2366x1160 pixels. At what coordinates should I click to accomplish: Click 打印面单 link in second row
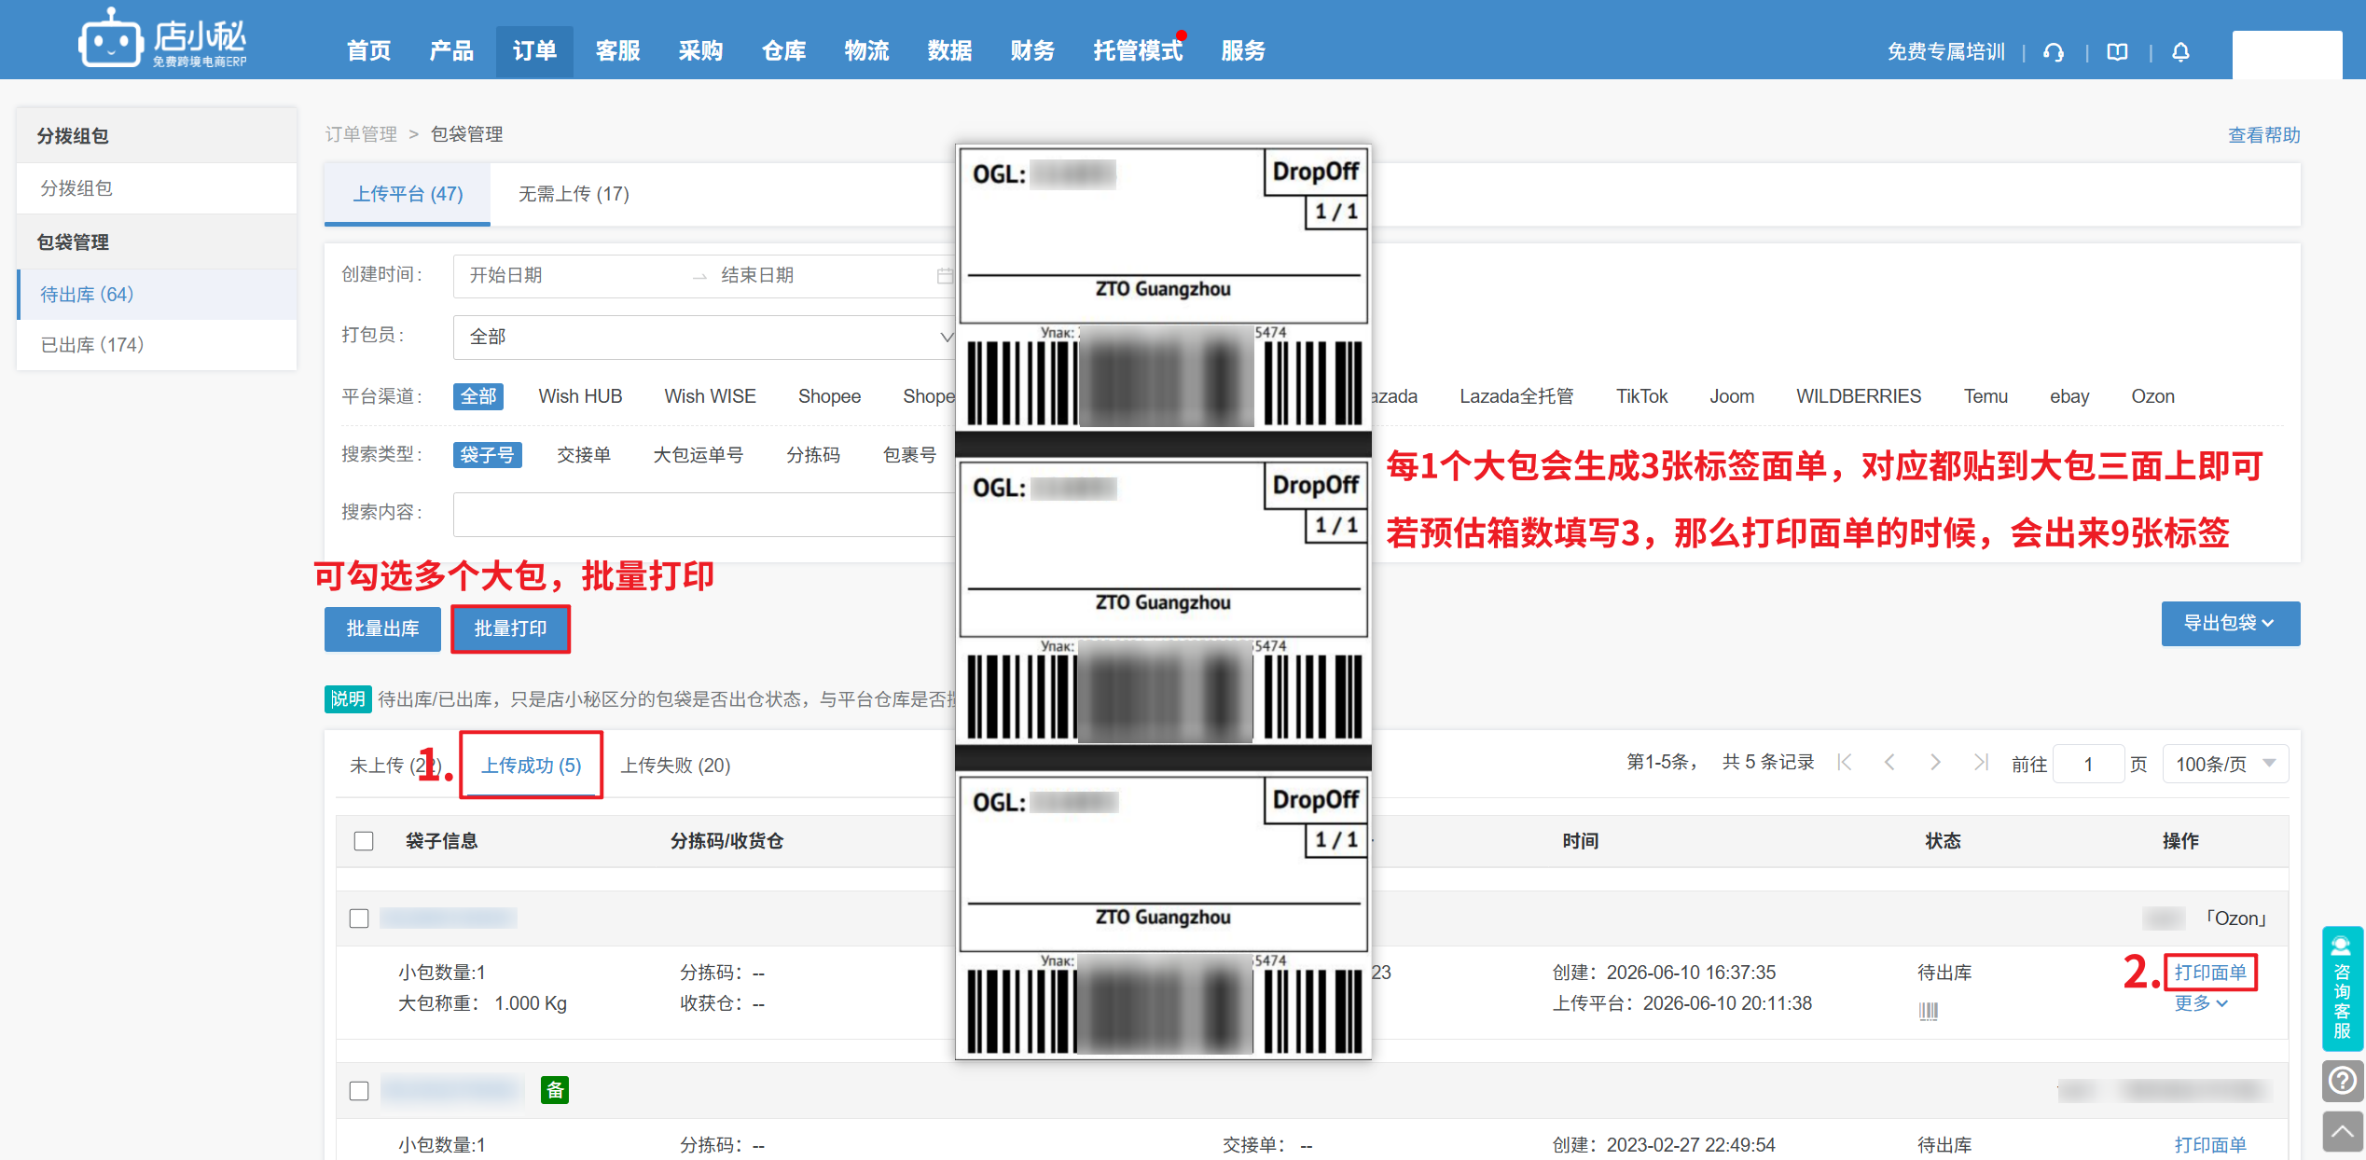(x=2209, y=1144)
